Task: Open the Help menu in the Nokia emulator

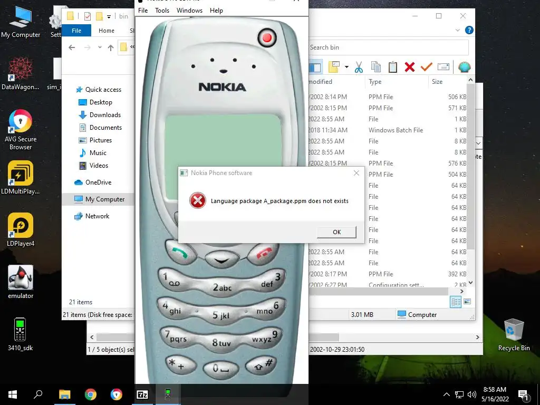Action: point(216,11)
